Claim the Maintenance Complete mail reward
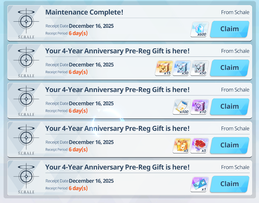 (229, 29)
